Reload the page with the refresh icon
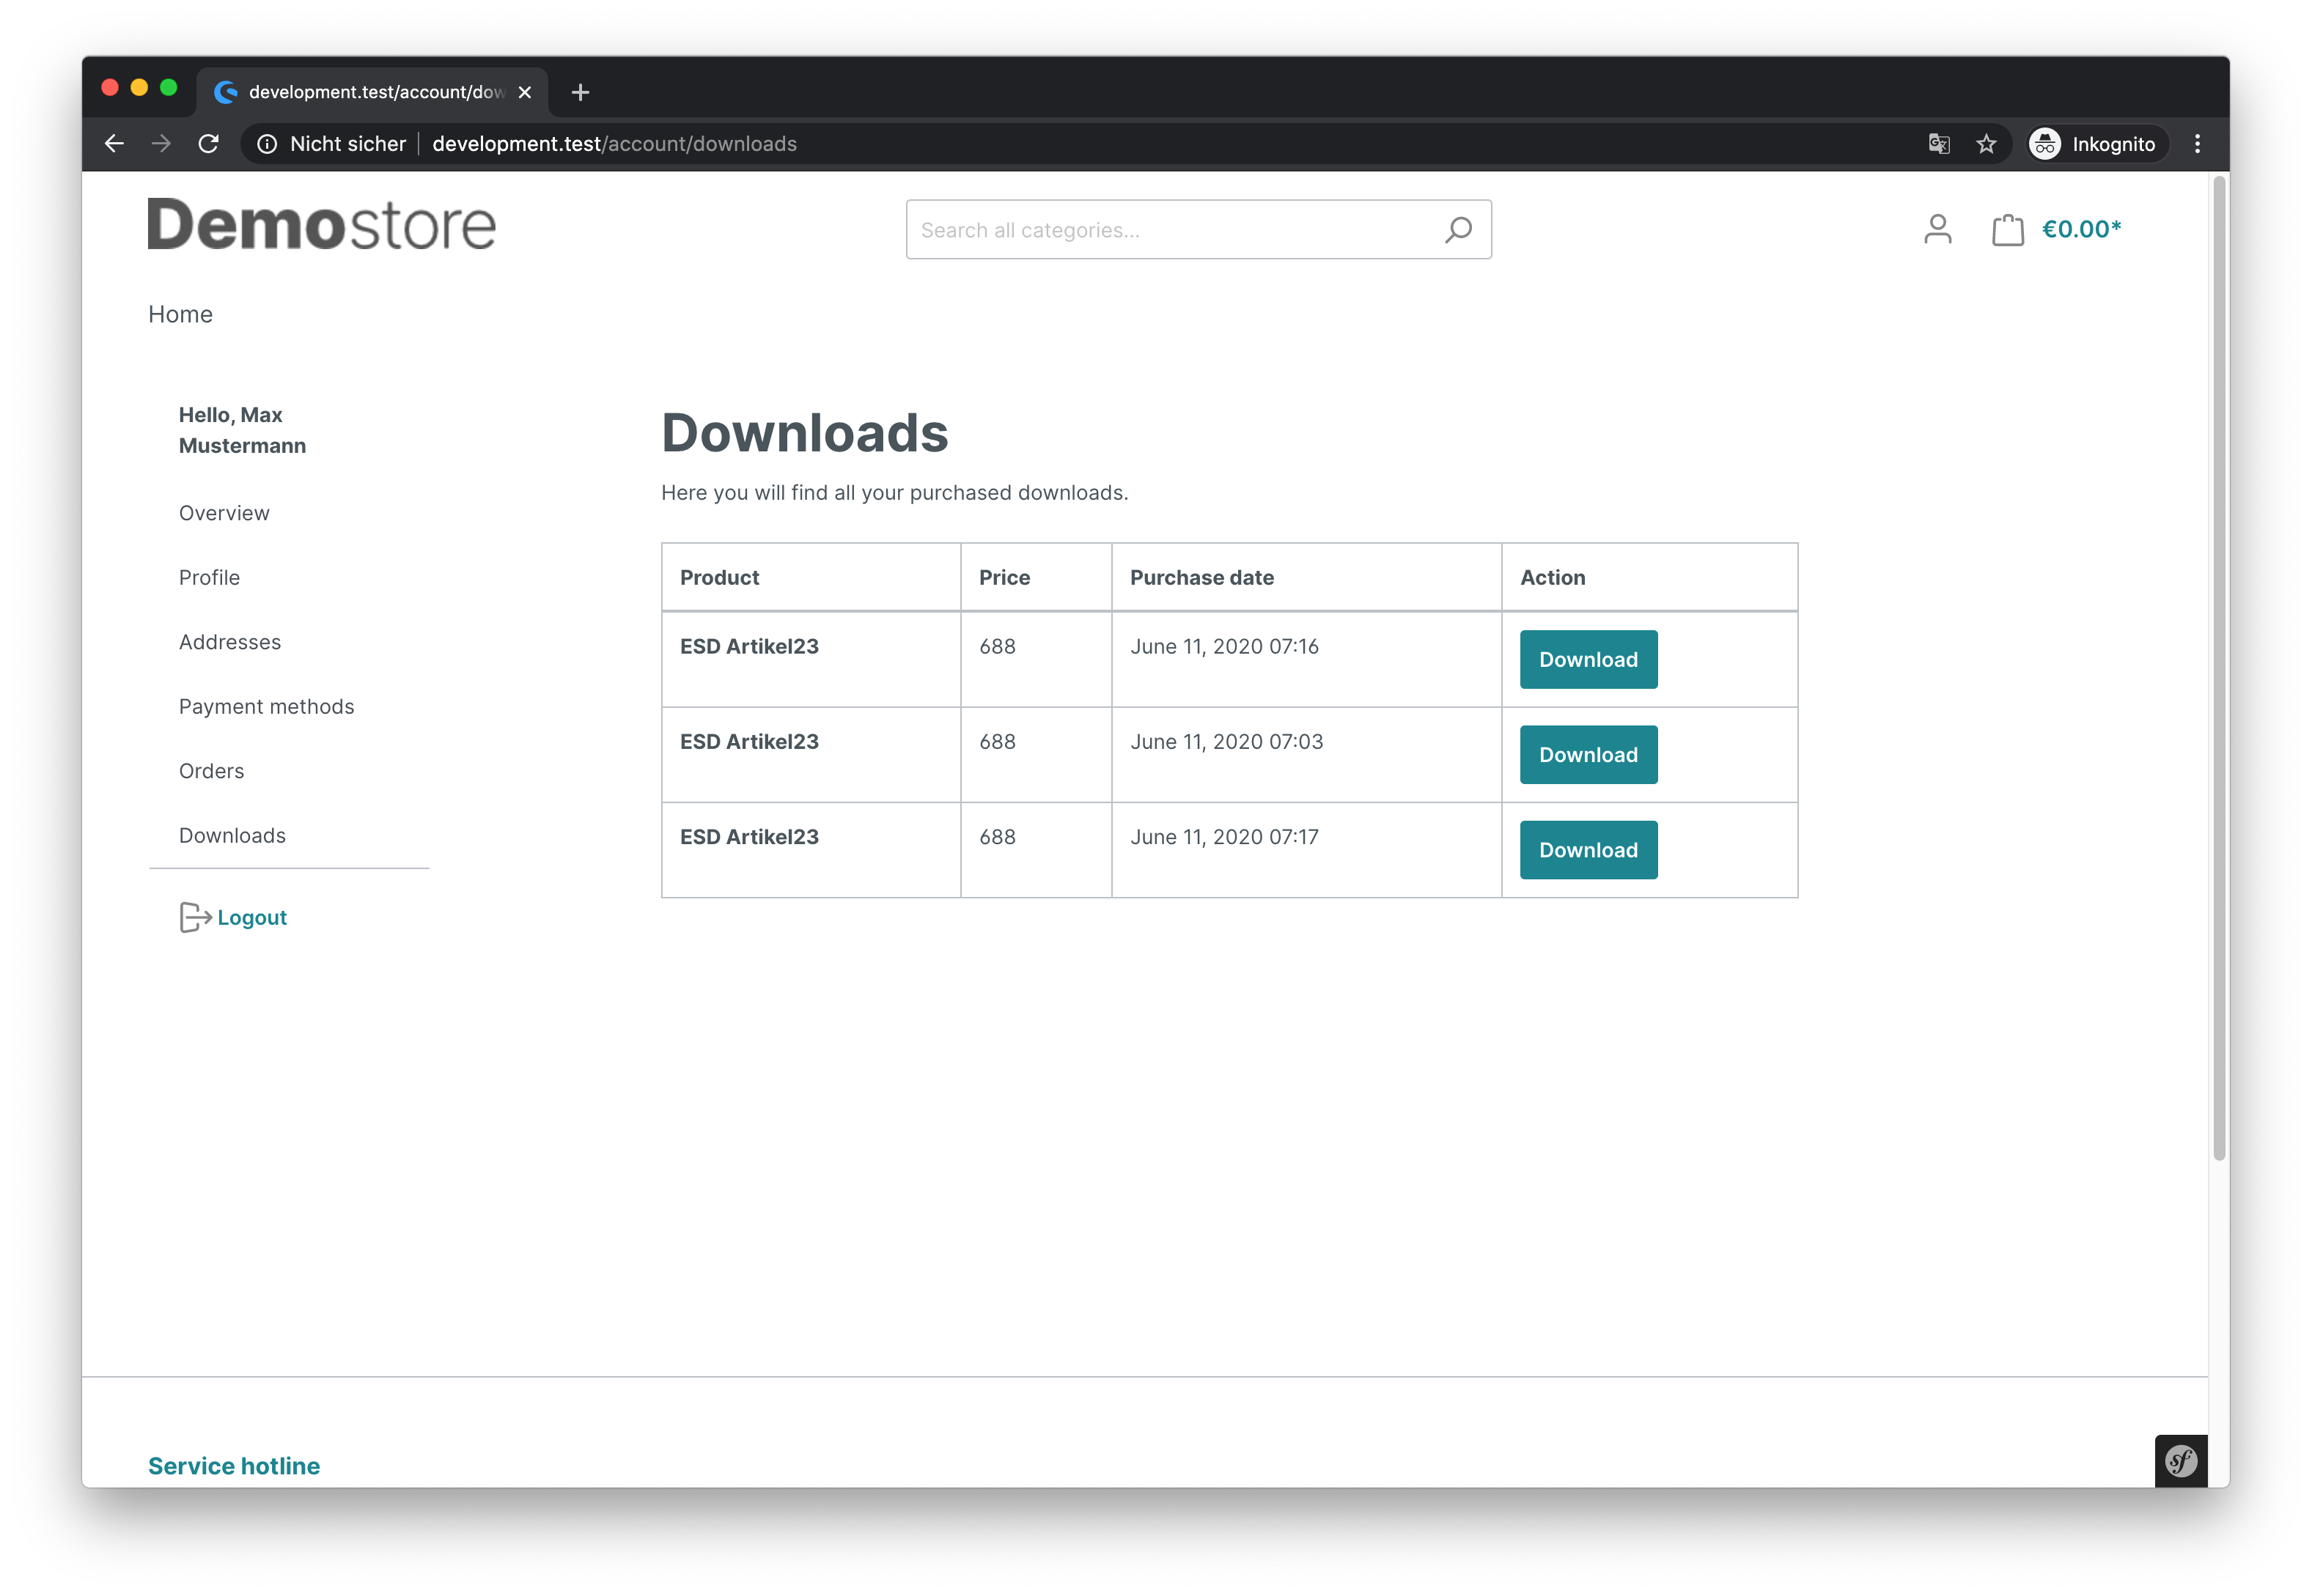Image resolution: width=2312 pixels, height=1596 pixels. [208, 144]
